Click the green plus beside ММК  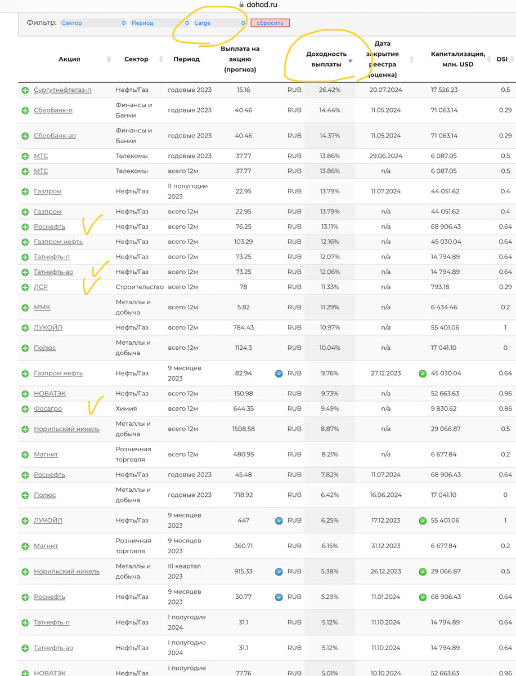click(x=25, y=308)
